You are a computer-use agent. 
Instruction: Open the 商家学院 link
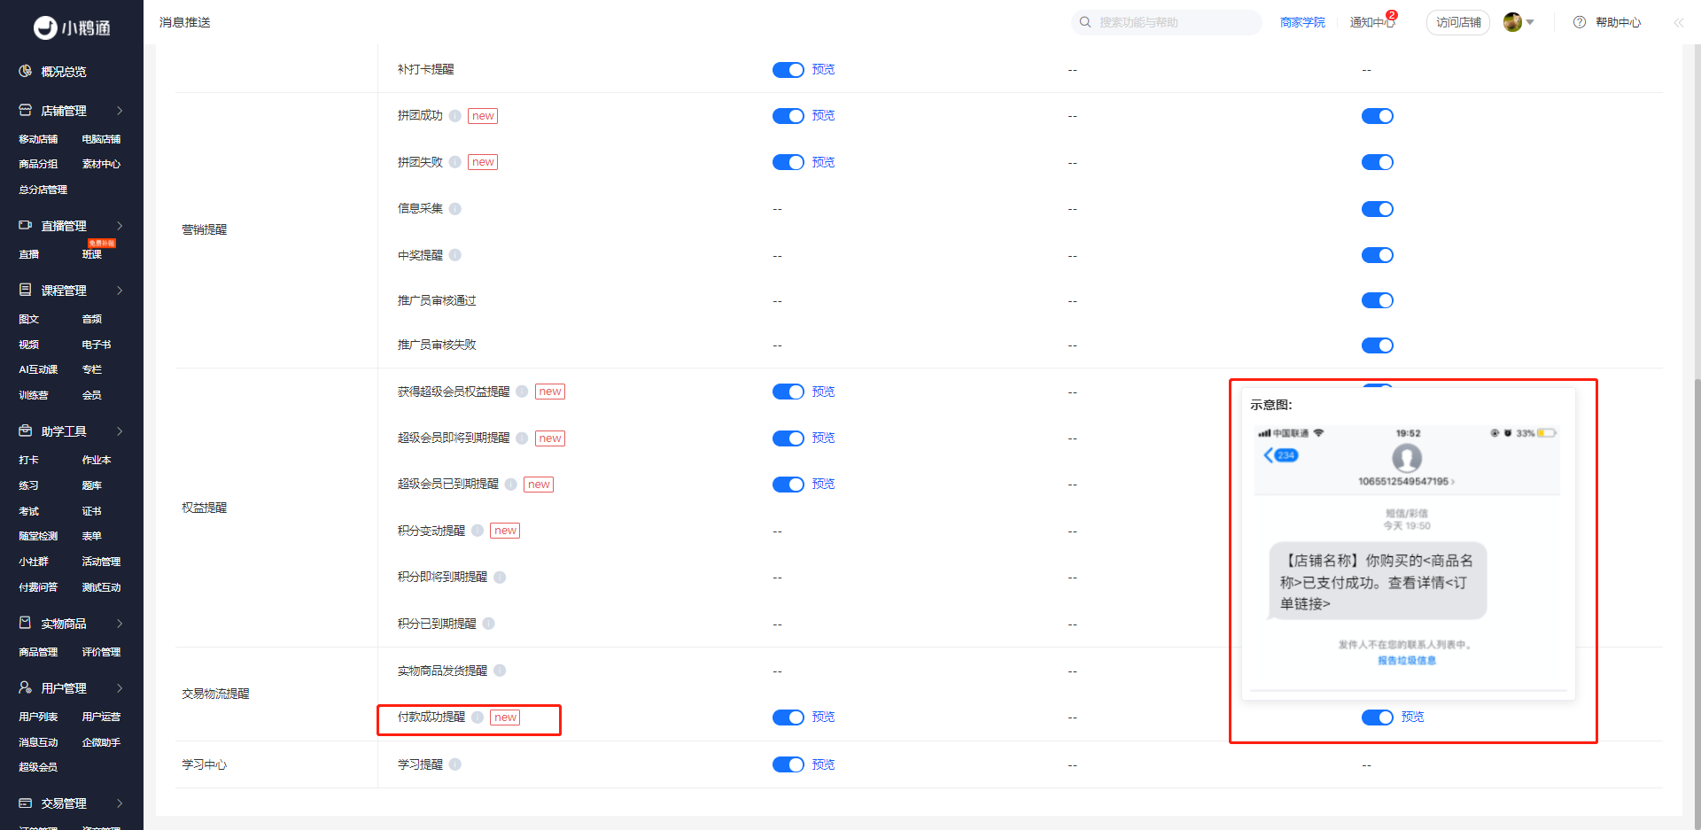tap(1302, 22)
